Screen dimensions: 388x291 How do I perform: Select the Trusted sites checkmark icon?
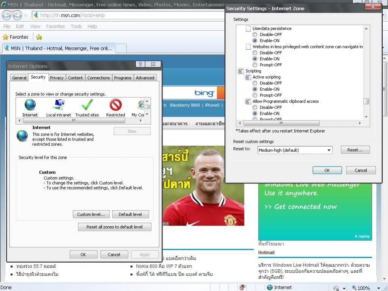coord(87,105)
